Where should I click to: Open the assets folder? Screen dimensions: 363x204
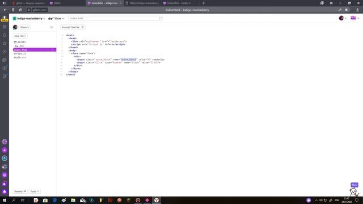[20, 42]
